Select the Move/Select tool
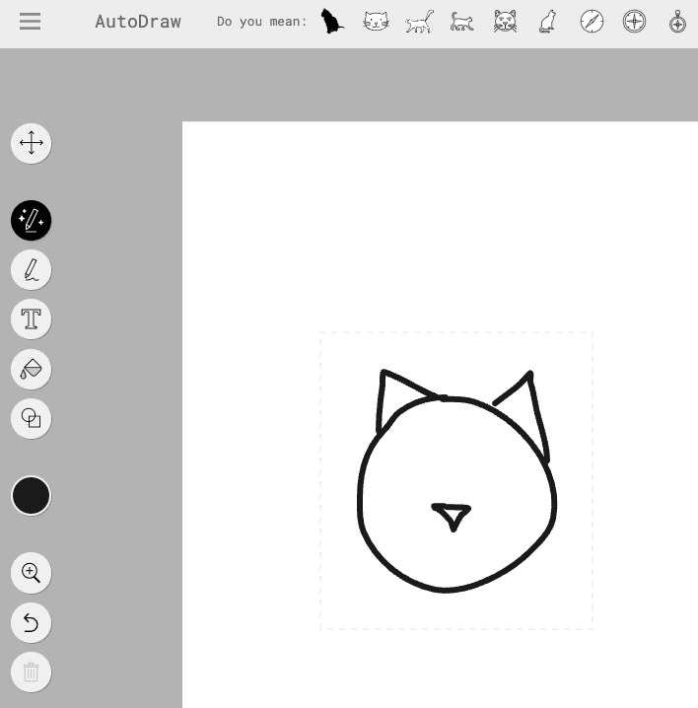 [31, 143]
